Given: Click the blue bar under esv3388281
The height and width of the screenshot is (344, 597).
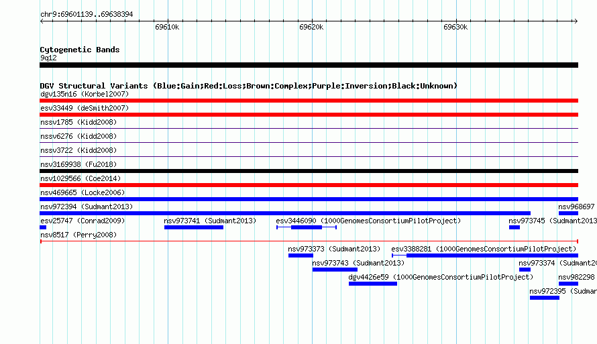Looking at the screenshot, I should (485, 255).
